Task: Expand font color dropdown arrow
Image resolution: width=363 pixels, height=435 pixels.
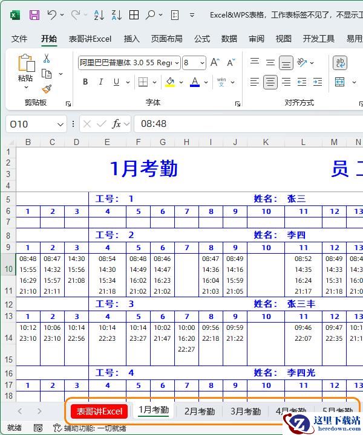Action: click(206, 82)
